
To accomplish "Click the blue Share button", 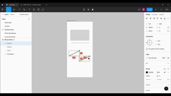I will click(150, 10).
